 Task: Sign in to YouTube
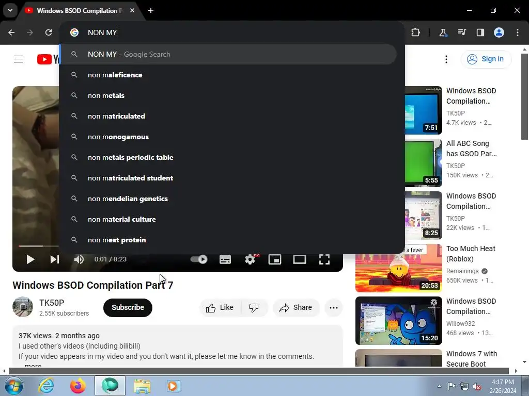coord(486,59)
